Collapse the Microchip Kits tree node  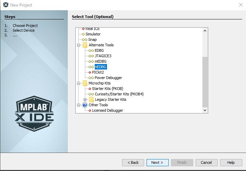(x=79, y=83)
